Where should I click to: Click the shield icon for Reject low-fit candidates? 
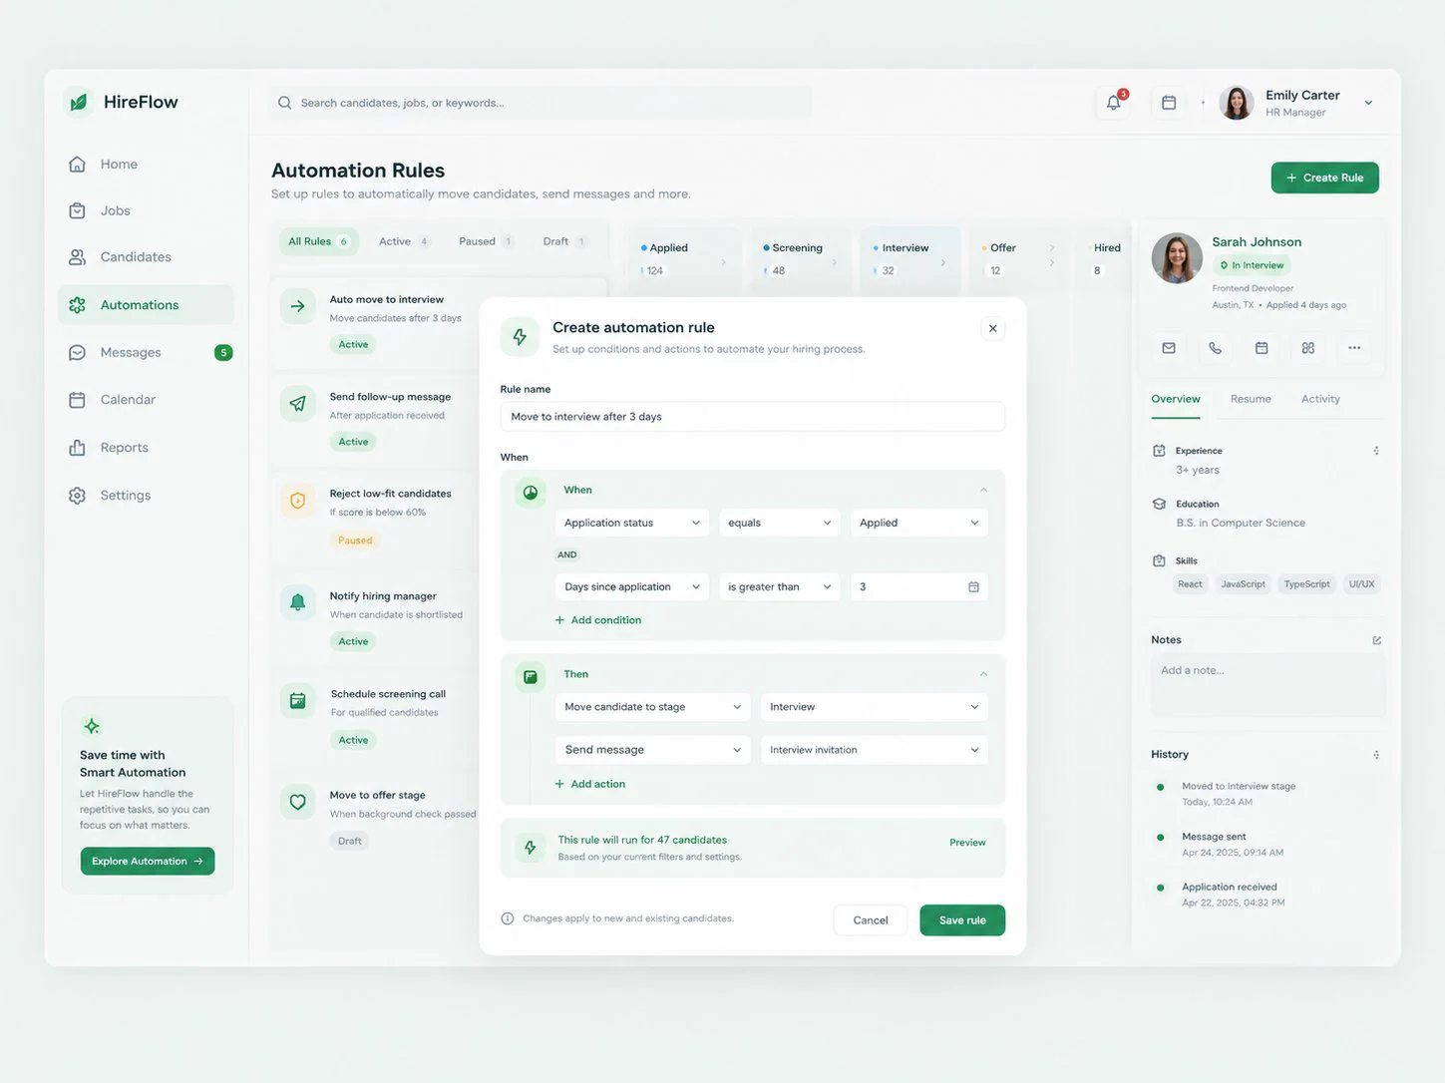297,501
